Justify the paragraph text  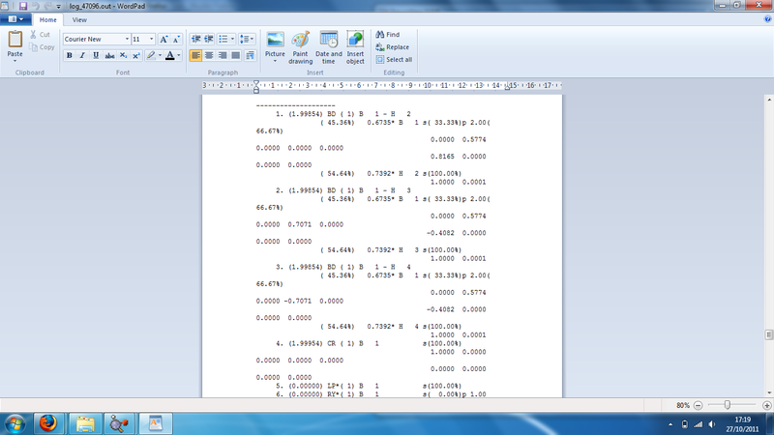coord(236,55)
